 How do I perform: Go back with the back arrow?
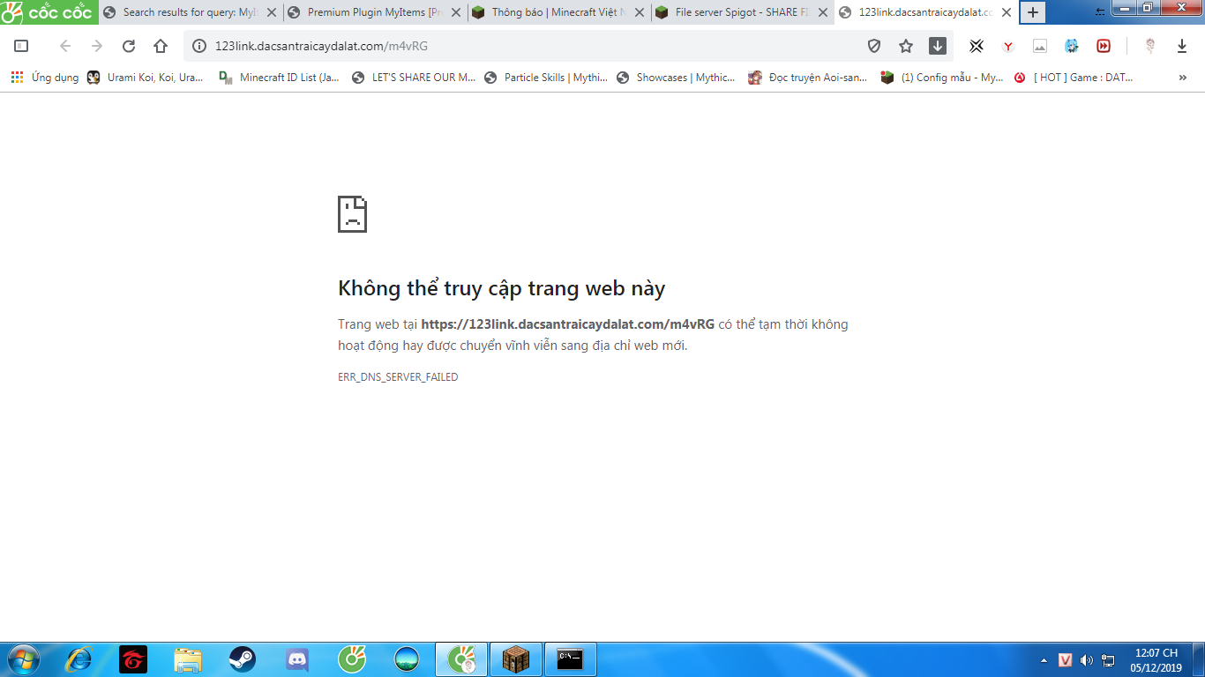pos(64,46)
